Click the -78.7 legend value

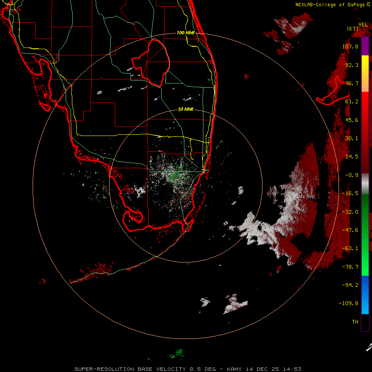(x=350, y=267)
